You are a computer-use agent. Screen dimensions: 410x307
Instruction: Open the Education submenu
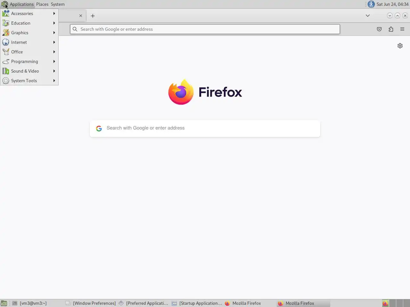29,23
